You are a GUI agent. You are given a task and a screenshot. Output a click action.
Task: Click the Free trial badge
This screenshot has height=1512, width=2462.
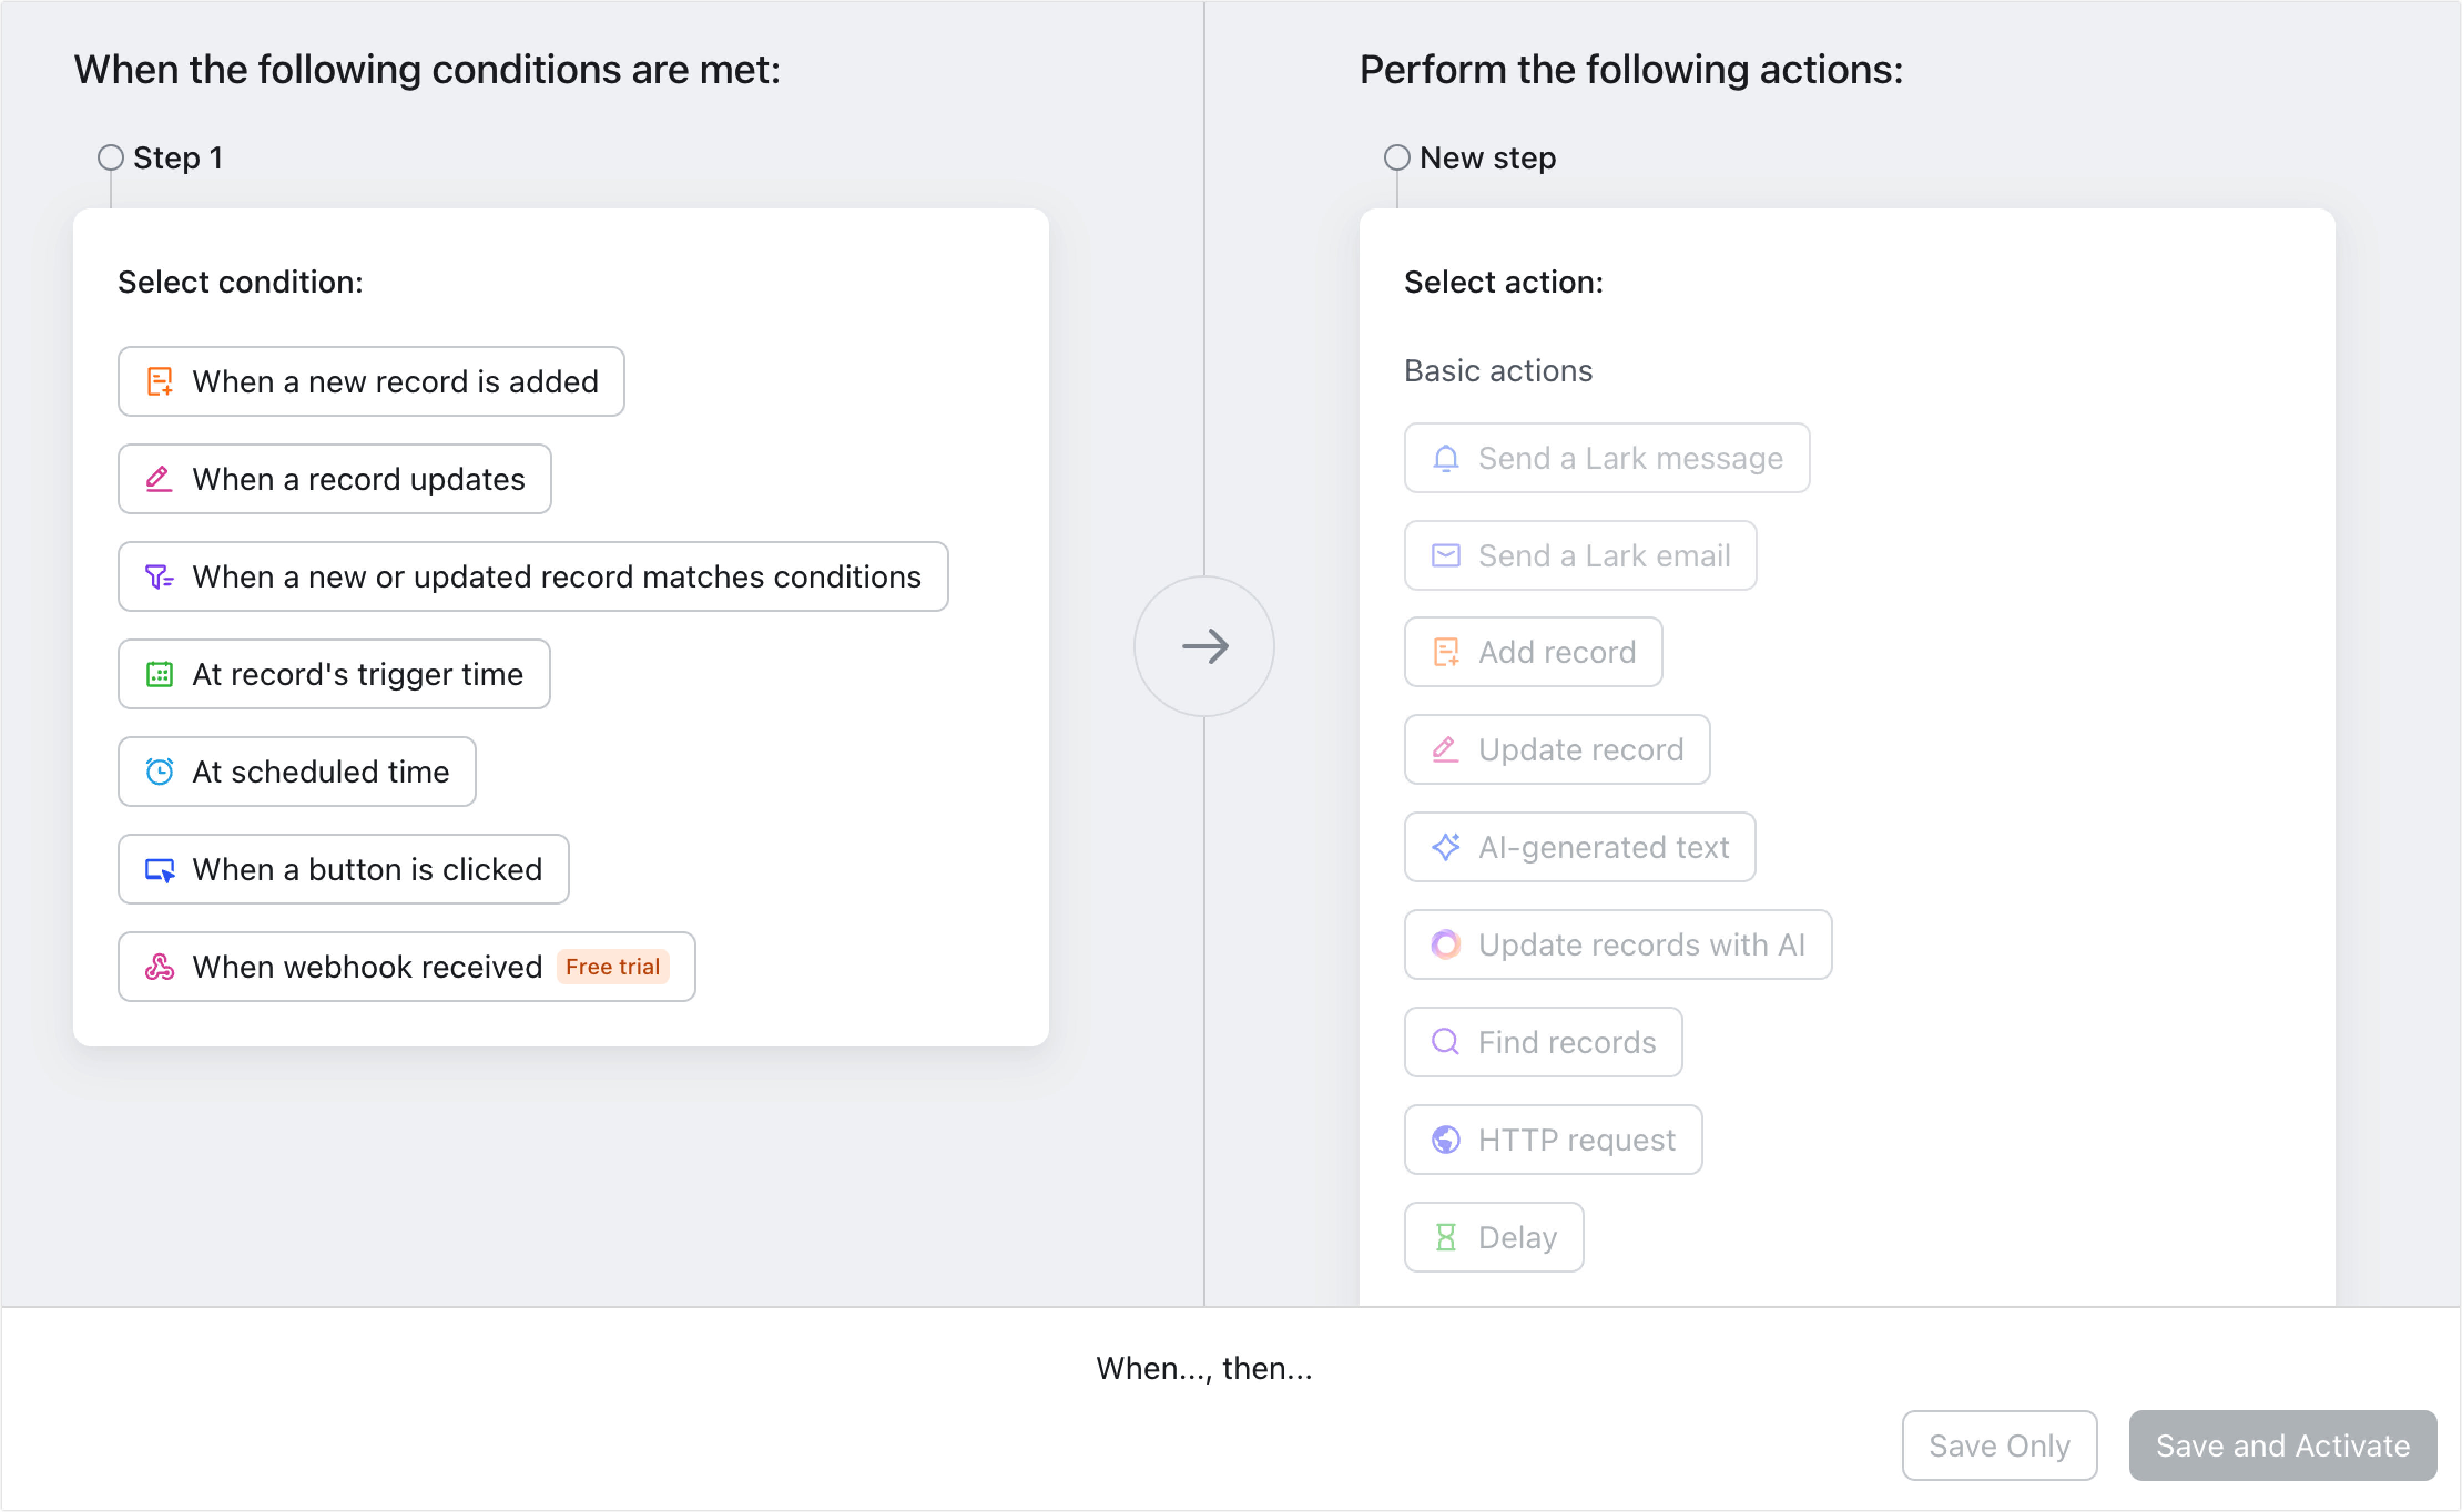pos(612,966)
